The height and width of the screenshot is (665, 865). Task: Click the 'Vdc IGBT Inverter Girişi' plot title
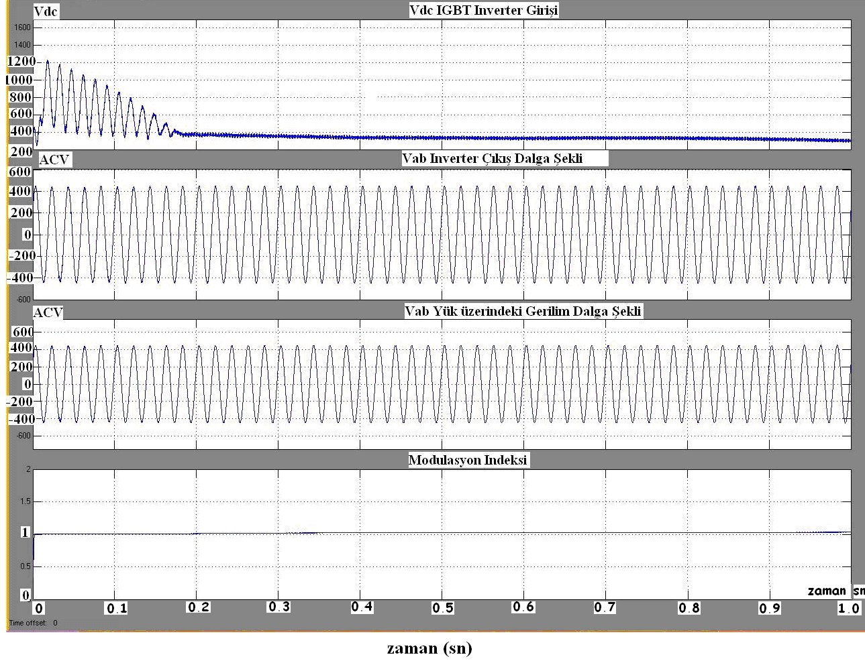[x=483, y=10]
